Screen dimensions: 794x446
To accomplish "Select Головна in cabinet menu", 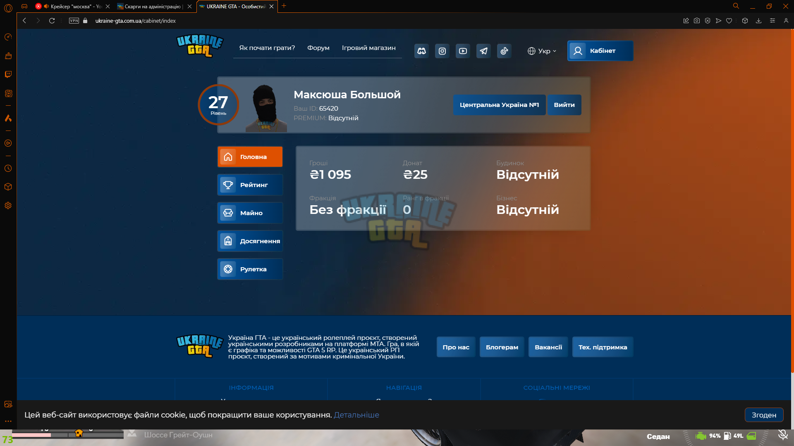I will [x=250, y=157].
